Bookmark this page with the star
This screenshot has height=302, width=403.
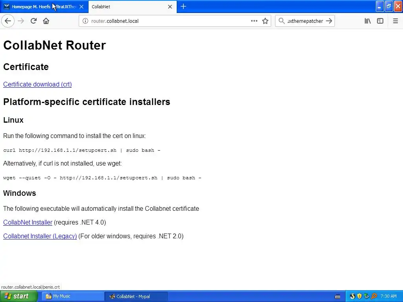(265, 21)
